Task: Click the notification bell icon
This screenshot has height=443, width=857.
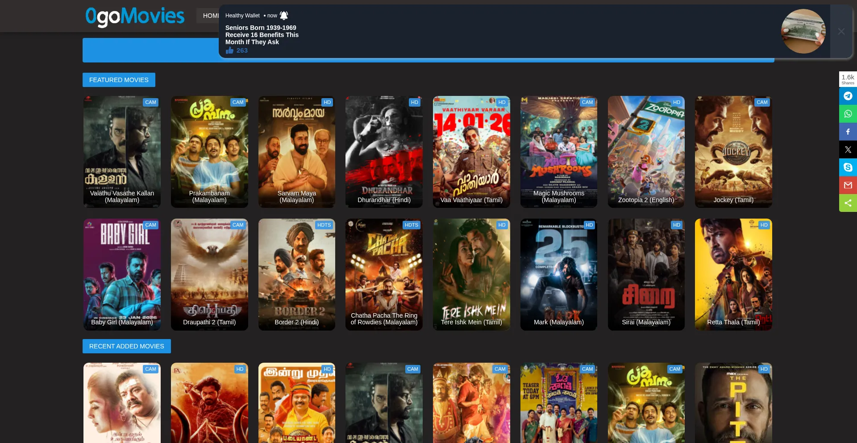Action: 284,16
